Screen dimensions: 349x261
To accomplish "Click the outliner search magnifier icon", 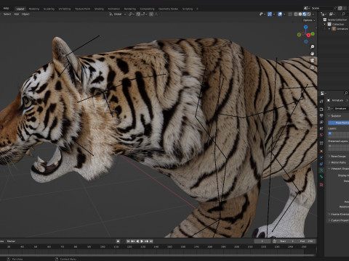I will point(343,14).
